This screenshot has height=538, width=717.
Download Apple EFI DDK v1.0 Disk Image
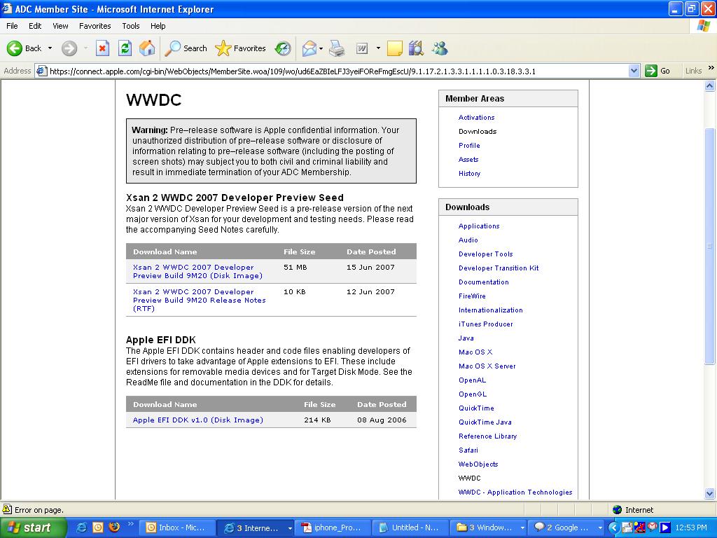197,420
